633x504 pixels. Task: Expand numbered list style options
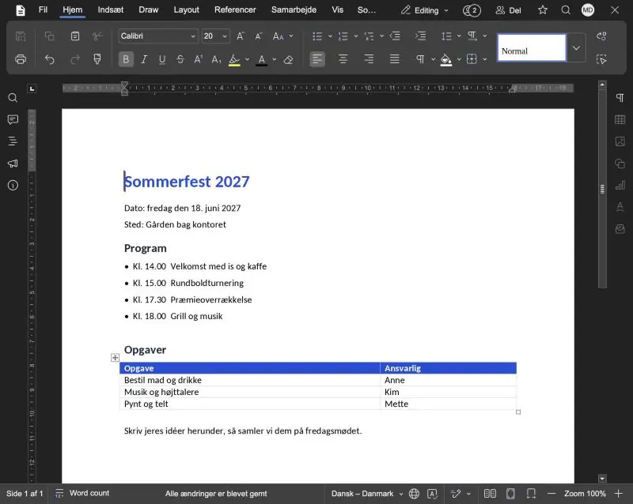coord(356,36)
